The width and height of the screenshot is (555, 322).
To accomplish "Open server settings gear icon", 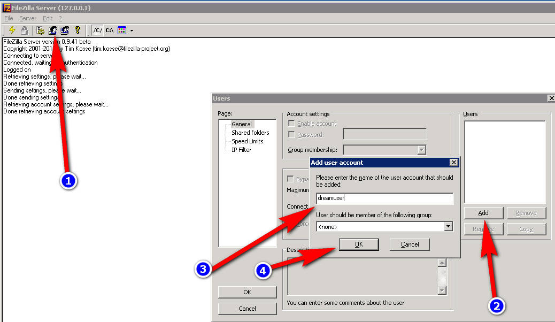I will 40,30.
